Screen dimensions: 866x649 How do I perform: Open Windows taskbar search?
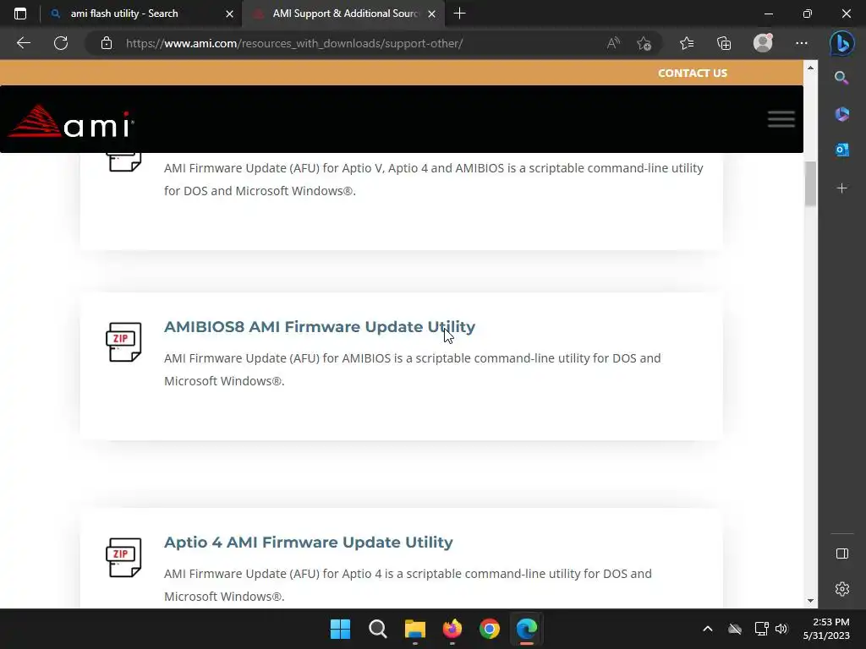(378, 629)
